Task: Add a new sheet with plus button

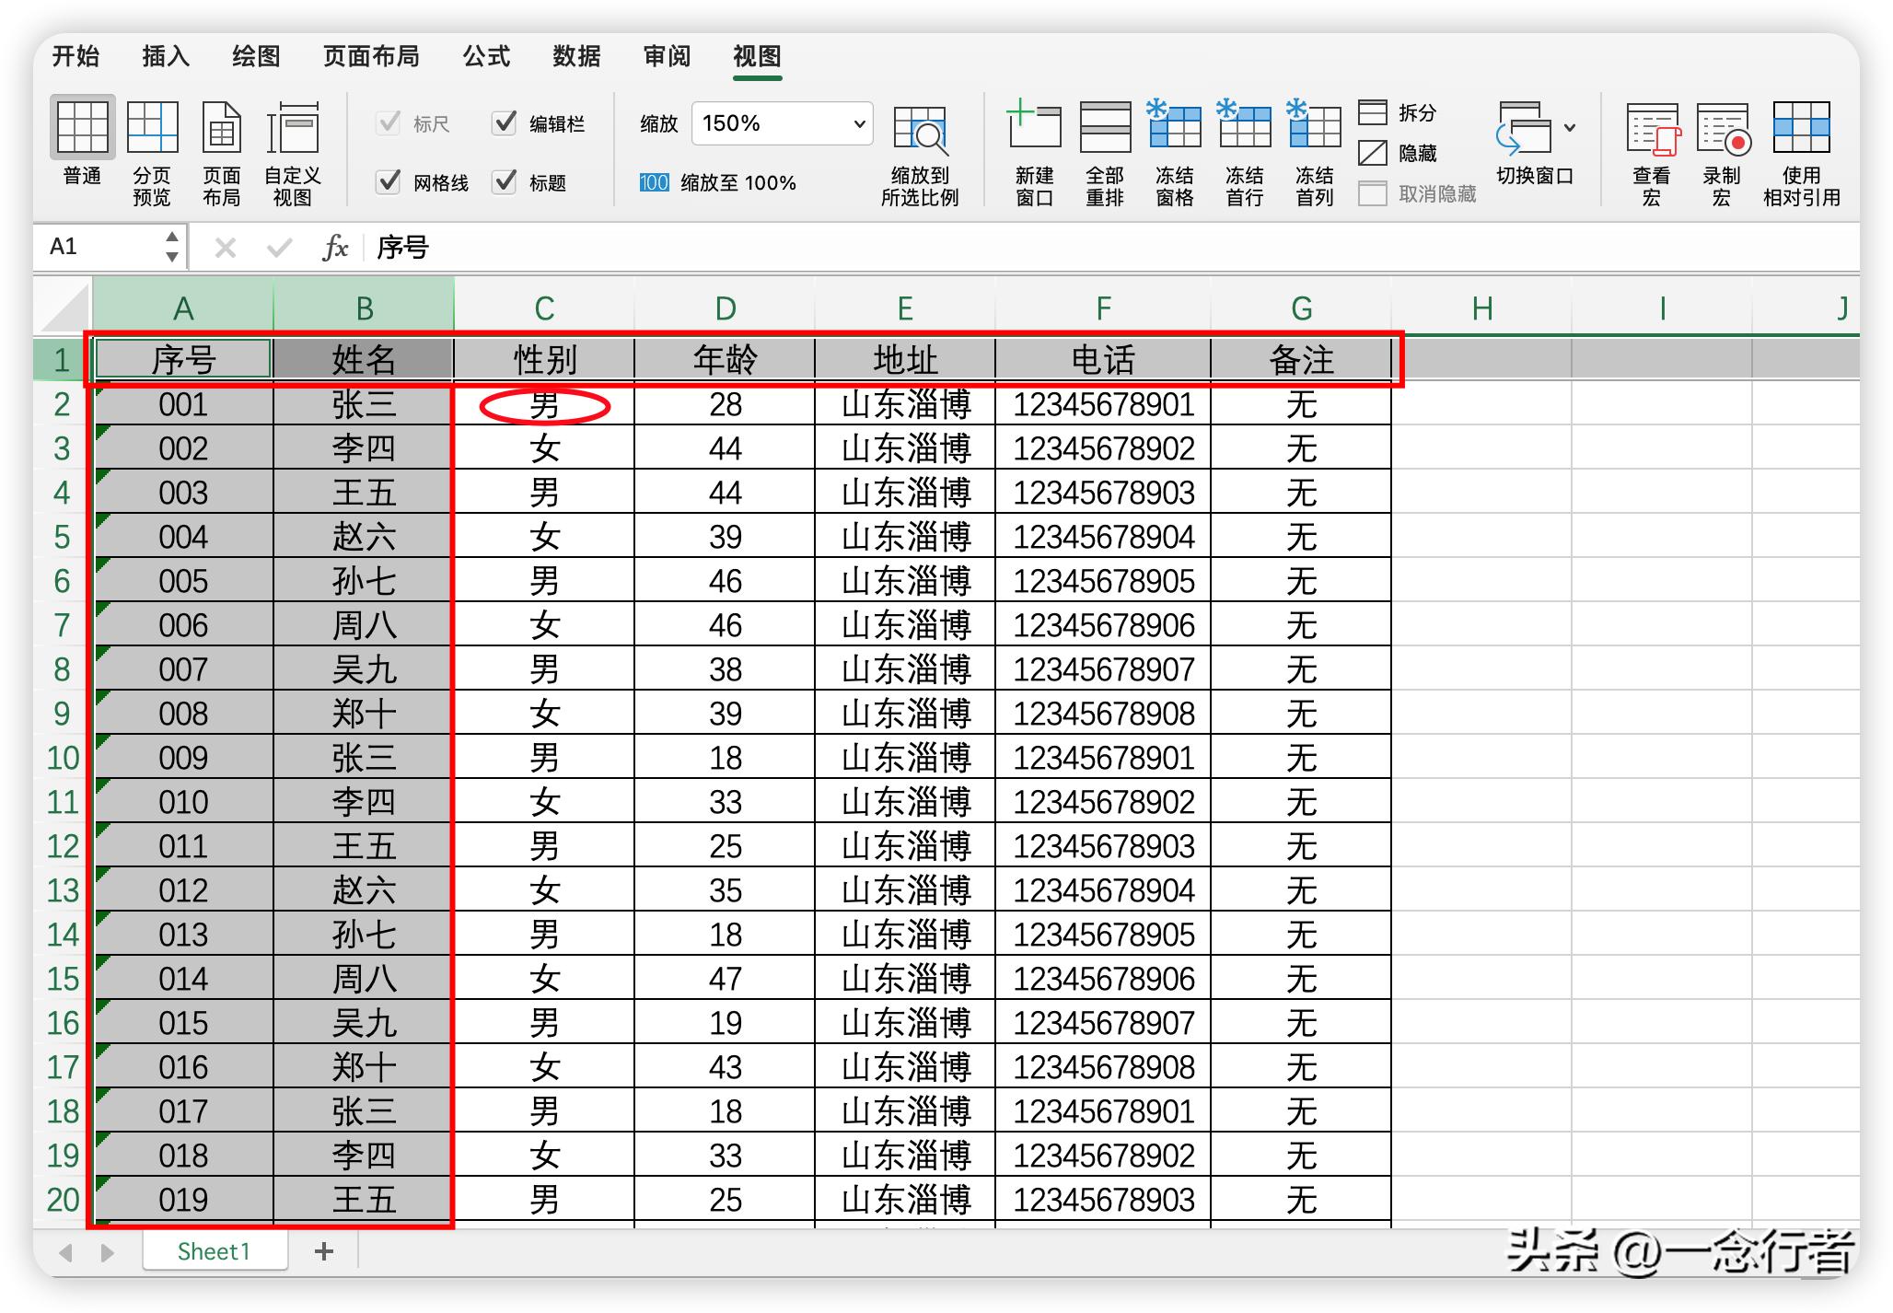Action: [323, 1251]
